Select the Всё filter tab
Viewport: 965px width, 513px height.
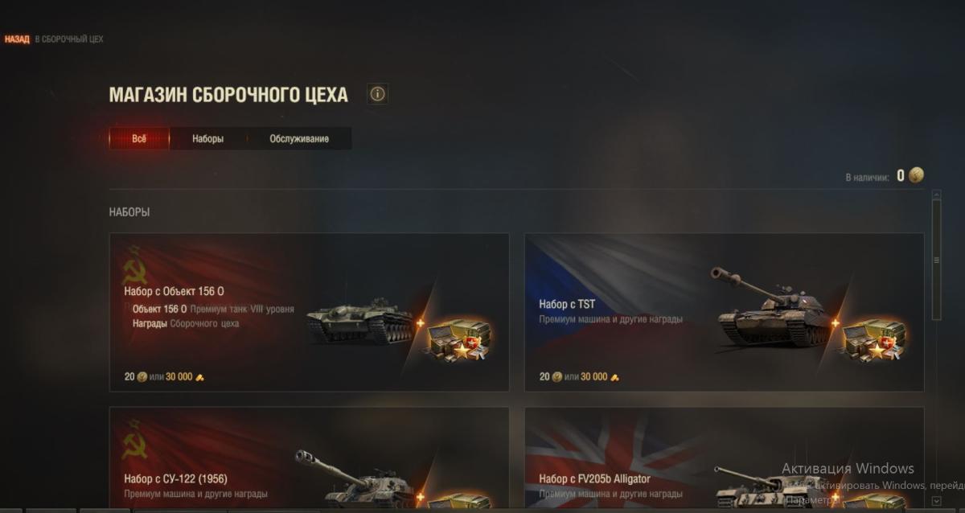(139, 138)
